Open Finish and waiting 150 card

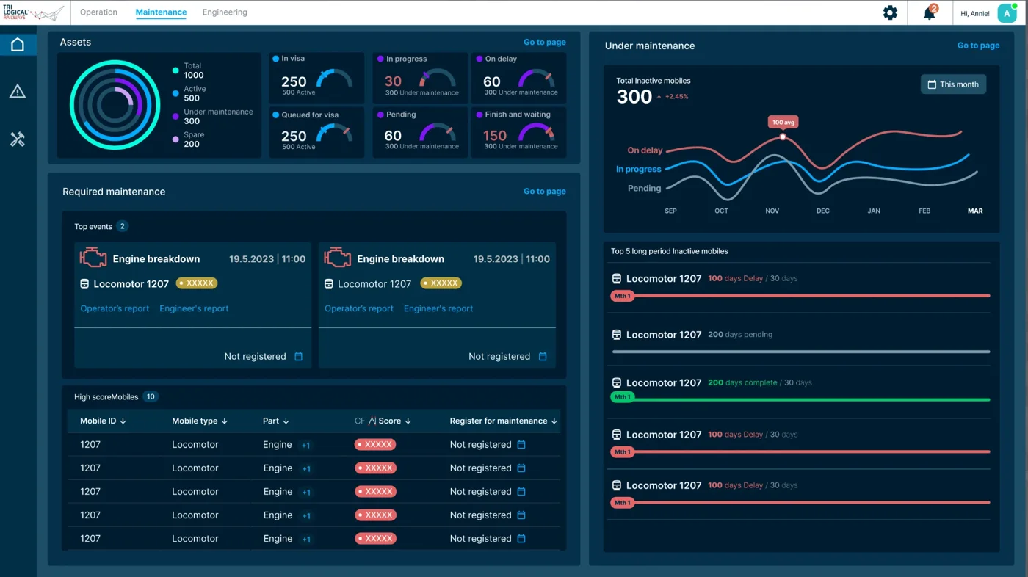[x=518, y=132]
